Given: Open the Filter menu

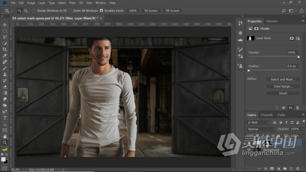Looking at the screenshot, I should click(x=72, y=3).
